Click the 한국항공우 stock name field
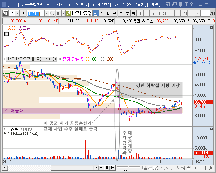The image size is (216, 173). 81,13
